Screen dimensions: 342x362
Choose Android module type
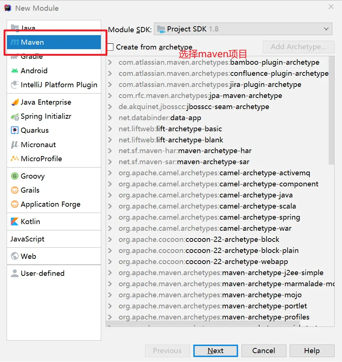tap(54, 70)
